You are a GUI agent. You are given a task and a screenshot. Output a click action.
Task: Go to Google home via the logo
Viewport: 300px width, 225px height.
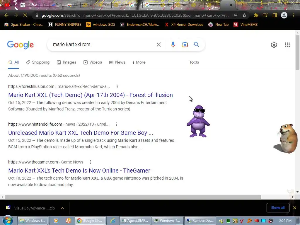click(x=20, y=45)
